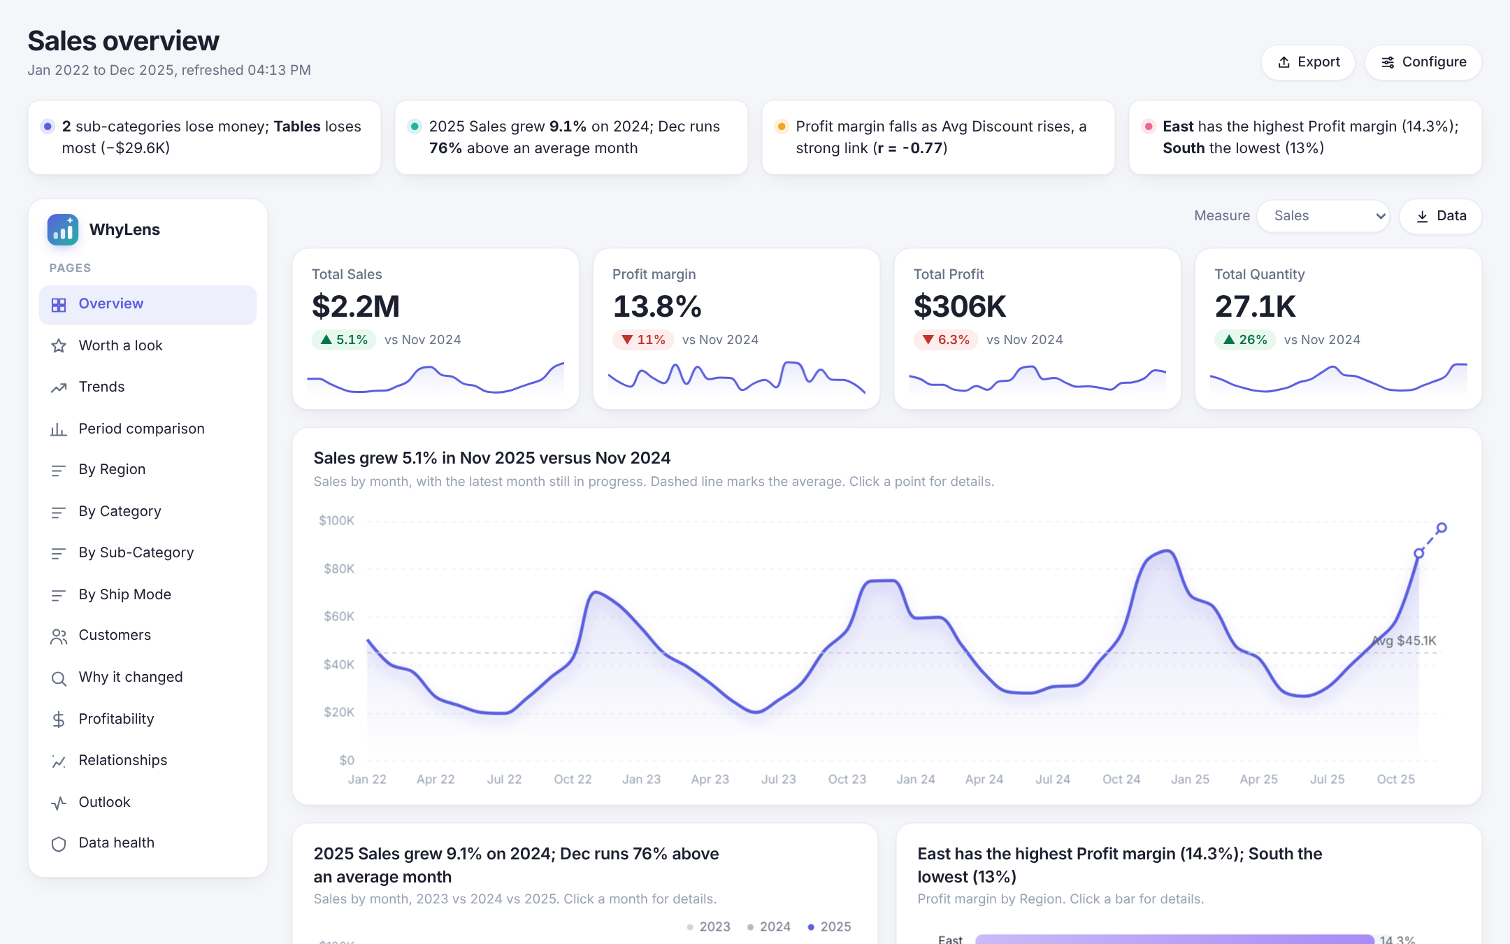
Task: Open By Ship Mode page
Action: pos(148,594)
